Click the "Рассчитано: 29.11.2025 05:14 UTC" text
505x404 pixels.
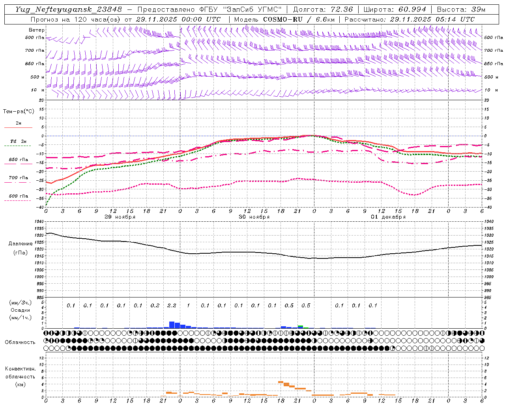click(x=410, y=19)
